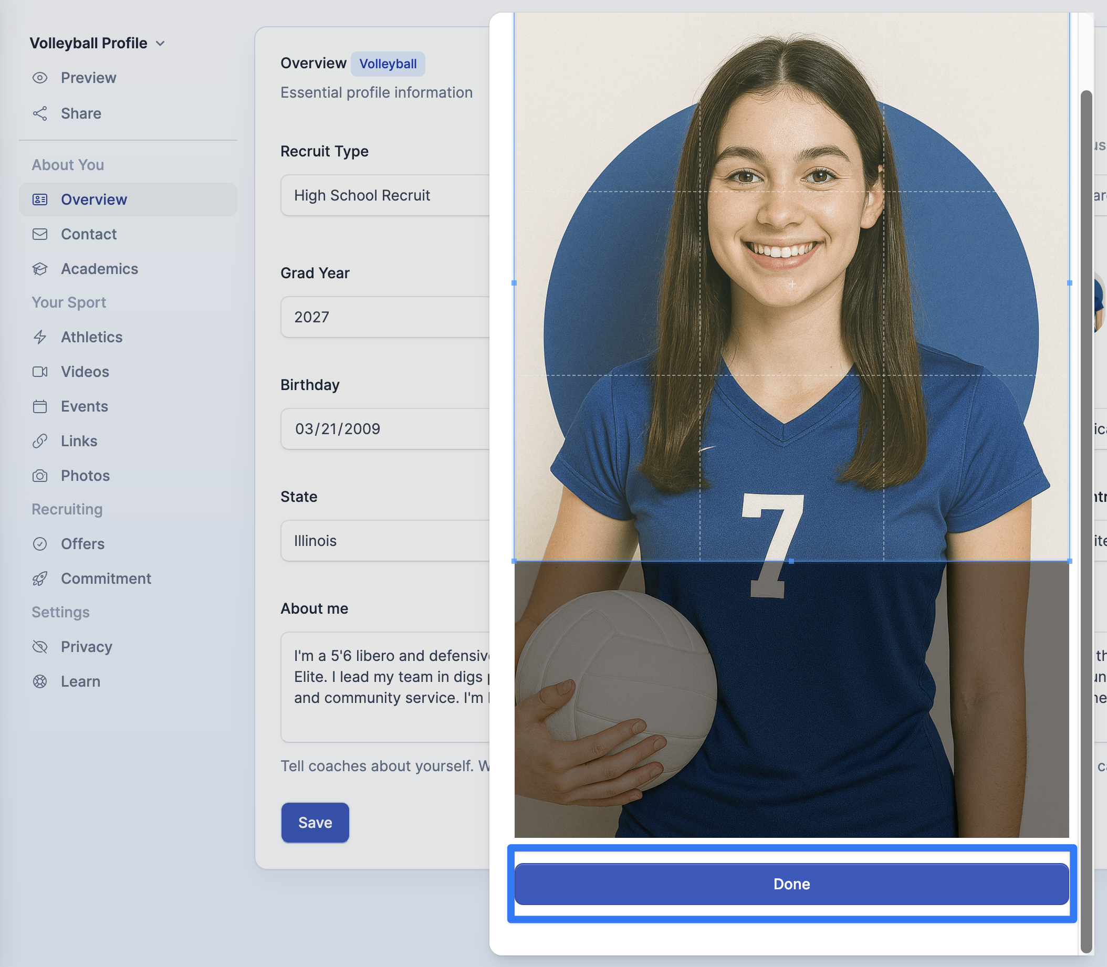The height and width of the screenshot is (967, 1107).
Task: Click the Academics graduation cap icon
Action: (40, 269)
